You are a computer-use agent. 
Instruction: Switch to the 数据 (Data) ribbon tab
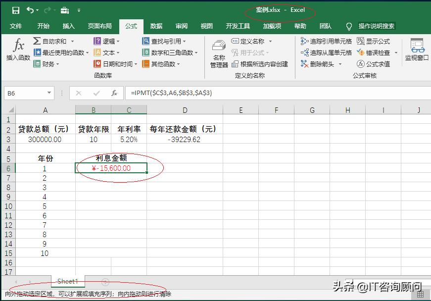point(156,26)
